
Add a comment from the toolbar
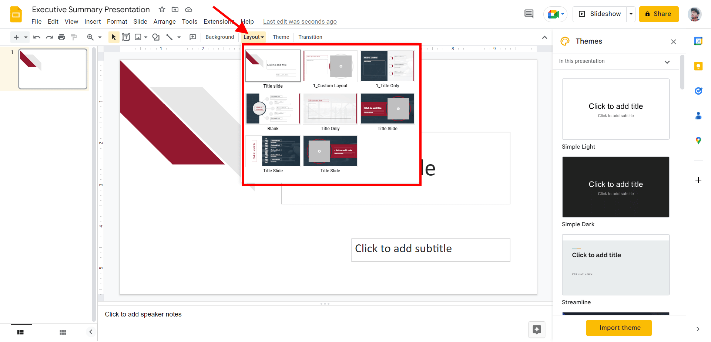pos(192,37)
